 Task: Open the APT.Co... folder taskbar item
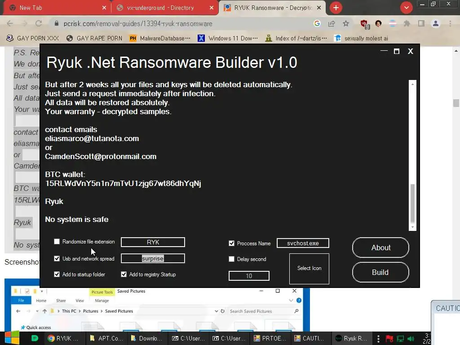click(106, 338)
